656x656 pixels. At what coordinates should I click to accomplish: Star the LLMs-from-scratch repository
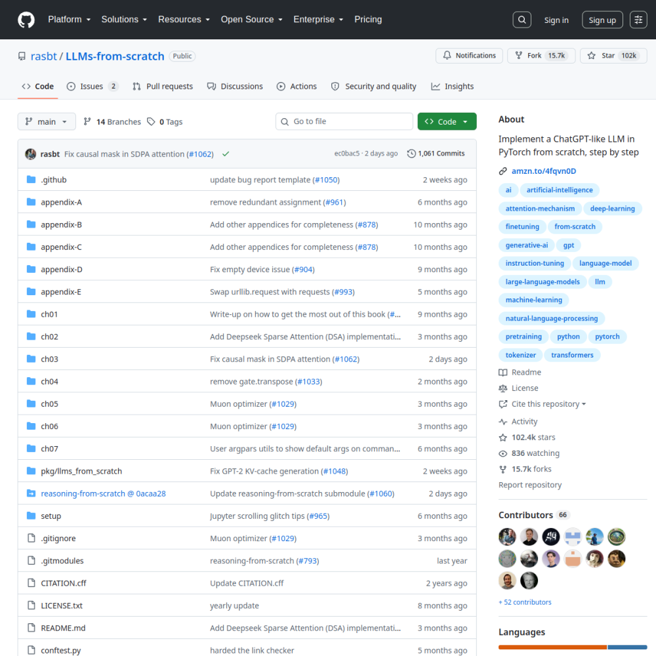(x=613, y=56)
